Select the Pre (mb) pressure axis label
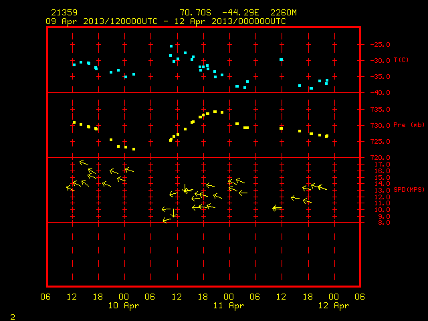428x321 pixels. point(409,125)
